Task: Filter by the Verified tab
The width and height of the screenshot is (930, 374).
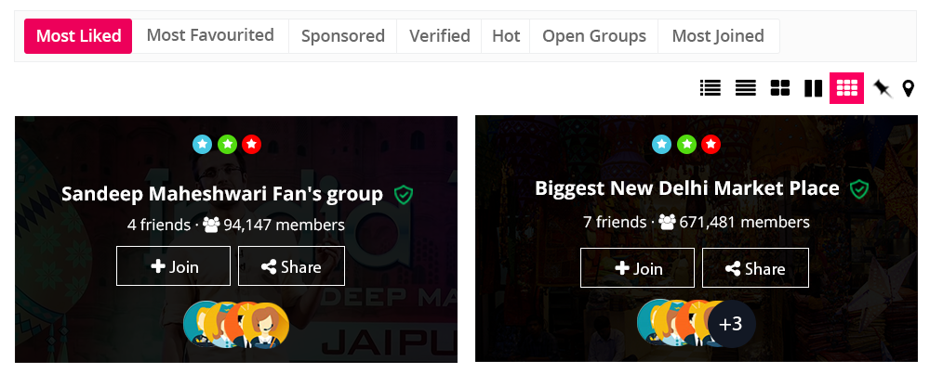Action: (x=439, y=36)
